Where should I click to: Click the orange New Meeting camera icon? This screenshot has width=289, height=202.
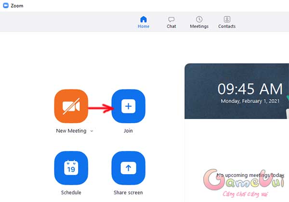click(x=71, y=106)
